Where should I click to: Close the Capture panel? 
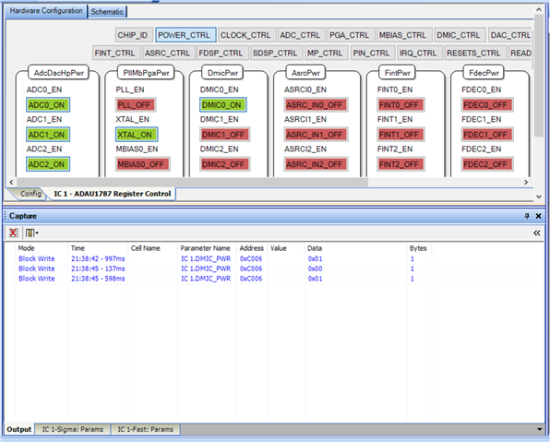(x=538, y=216)
